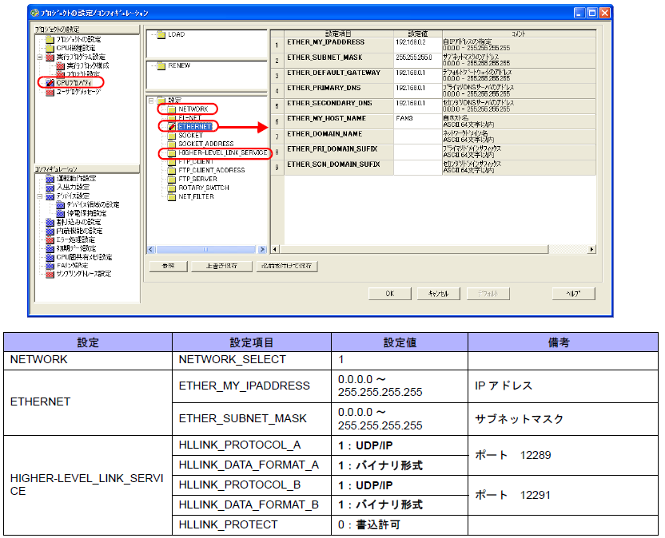Image resolution: width=665 pixels, height=538 pixels.
Task: Click the CPUプロパティ icon in project tree
Action: 50,82
